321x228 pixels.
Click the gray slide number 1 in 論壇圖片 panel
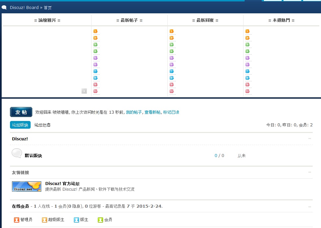(x=84, y=91)
